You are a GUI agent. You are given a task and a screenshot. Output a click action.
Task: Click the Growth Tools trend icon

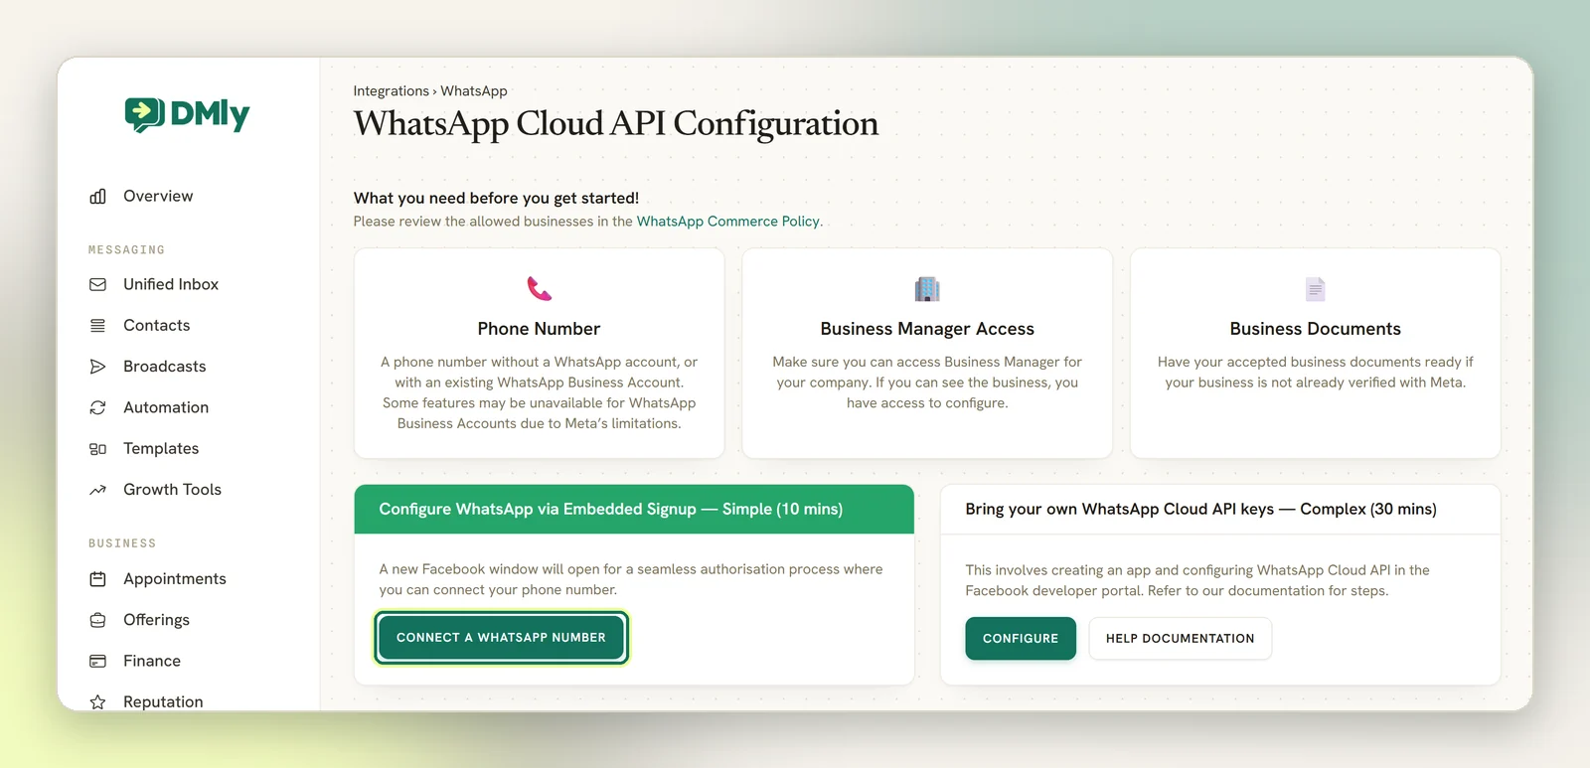[97, 490]
